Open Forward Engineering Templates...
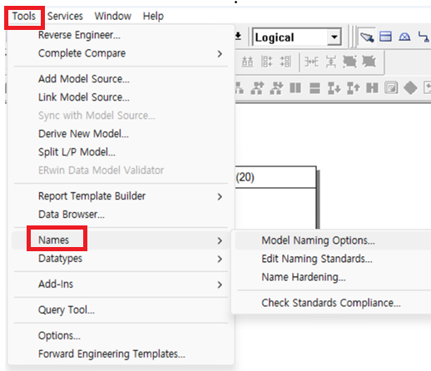Image resolution: width=431 pixels, height=371 pixels. 121,354
